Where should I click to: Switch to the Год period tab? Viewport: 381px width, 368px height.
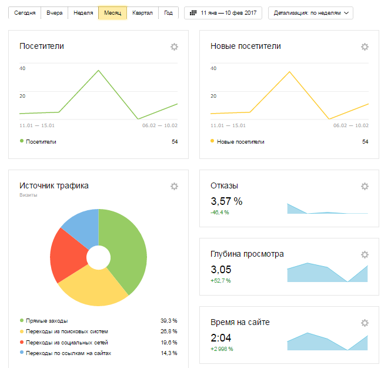pos(169,13)
